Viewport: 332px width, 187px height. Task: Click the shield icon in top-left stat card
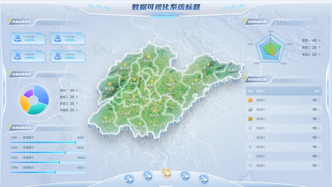click(17, 38)
